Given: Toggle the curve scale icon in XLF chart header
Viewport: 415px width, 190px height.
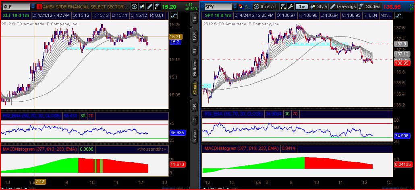Looking at the screenshot, I should pyautogui.click(x=174, y=16).
